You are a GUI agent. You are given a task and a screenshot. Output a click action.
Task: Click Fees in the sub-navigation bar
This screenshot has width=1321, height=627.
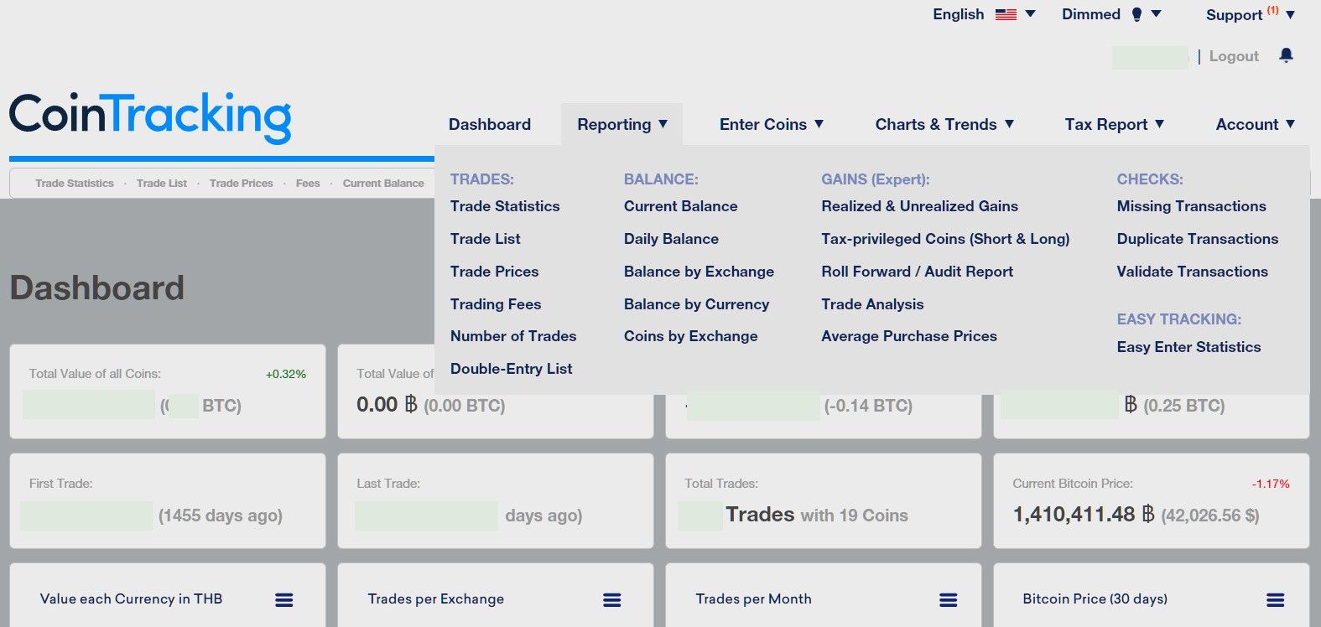[308, 183]
